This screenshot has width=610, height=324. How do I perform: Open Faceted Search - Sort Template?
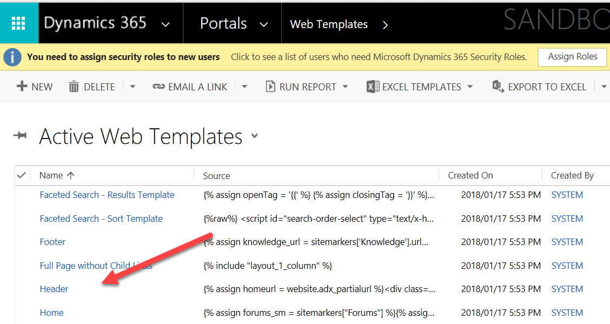point(101,219)
